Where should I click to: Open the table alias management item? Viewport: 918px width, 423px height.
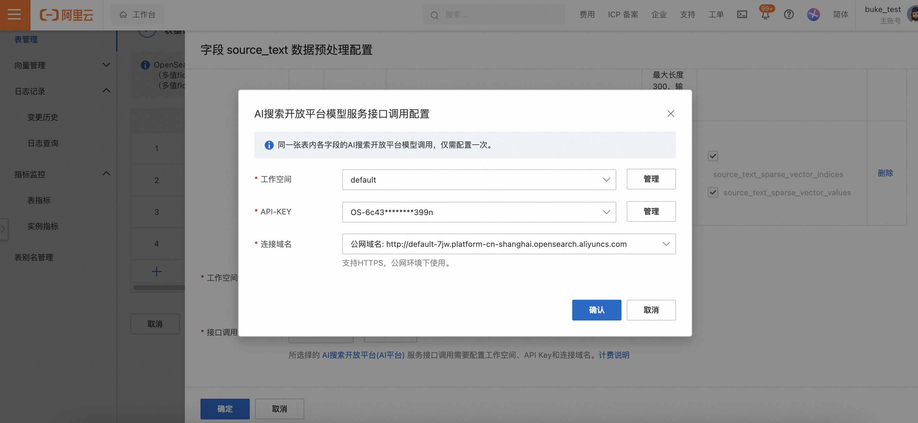click(33, 257)
